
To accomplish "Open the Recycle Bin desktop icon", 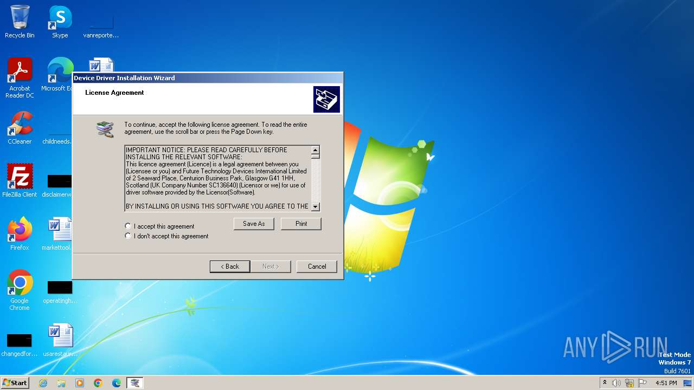I will click(x=20, y=22).
